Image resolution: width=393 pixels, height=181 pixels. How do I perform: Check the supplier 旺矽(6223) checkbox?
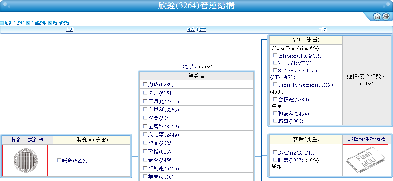point(59,160)
